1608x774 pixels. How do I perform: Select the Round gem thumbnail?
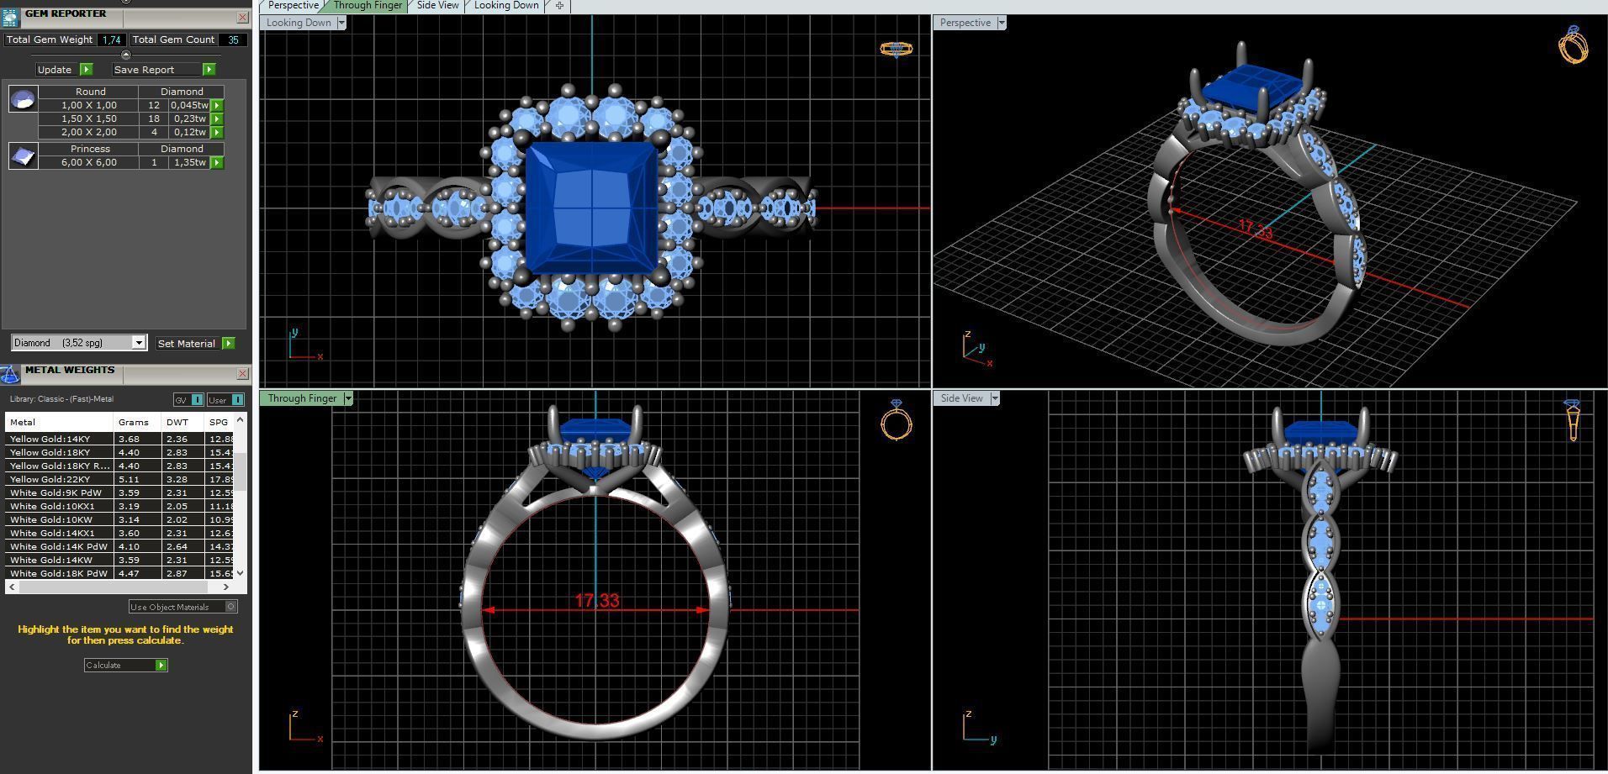coord(23,98)
